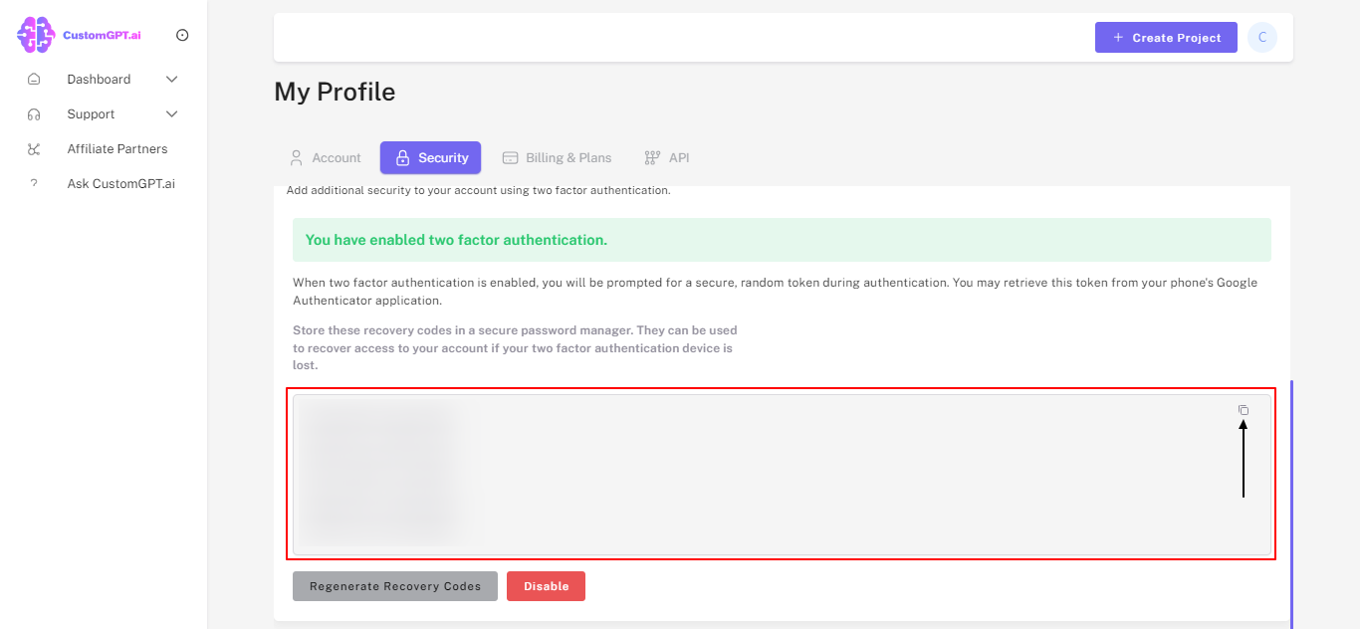Click the card icon on Billing & Plans tab
Image resolution: width=1360 pixels, height=629 pixels.
(x=511, y=157)
